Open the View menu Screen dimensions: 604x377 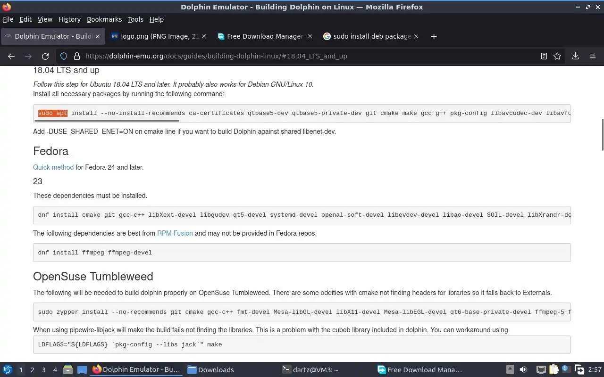(x=45, y=19)
